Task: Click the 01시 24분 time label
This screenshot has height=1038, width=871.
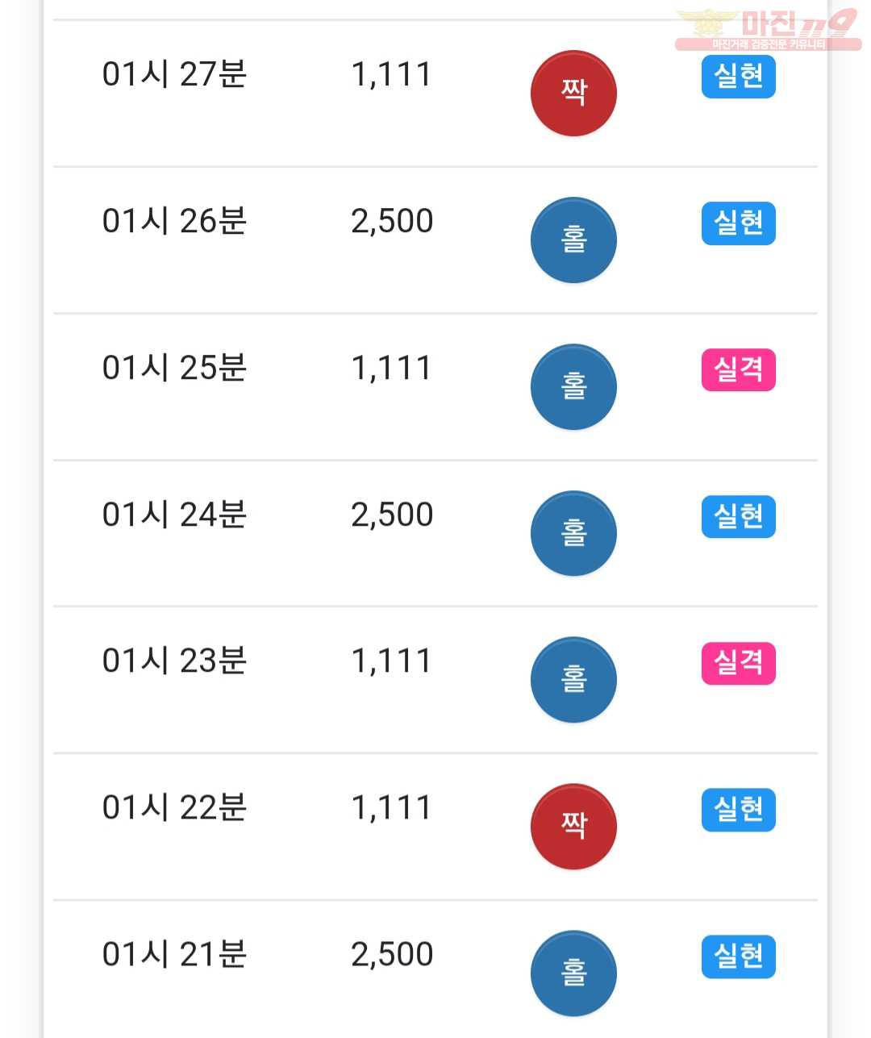Action: pos(174,515)
